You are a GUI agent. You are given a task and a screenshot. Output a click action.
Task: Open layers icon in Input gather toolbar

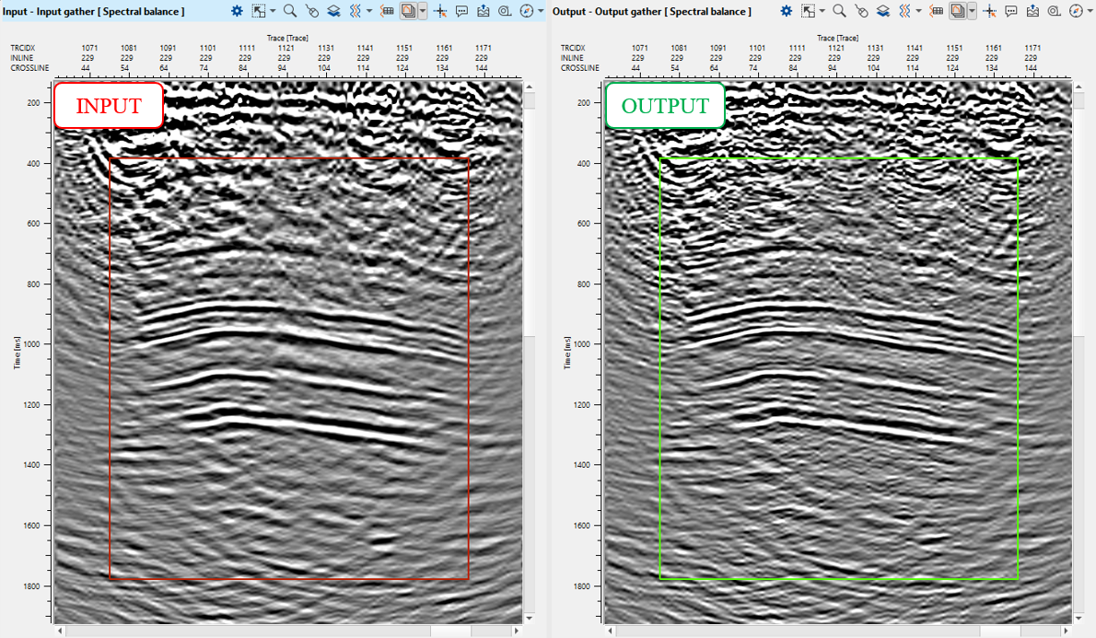pyautogui.click(x=333, y=11)
